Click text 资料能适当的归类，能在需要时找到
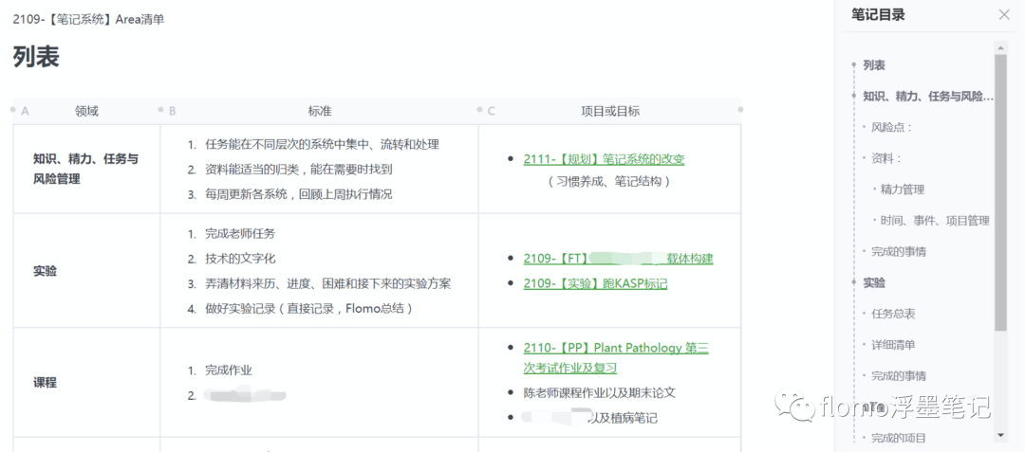This screenshot has width=1025, height=452. tap(299, 170)
